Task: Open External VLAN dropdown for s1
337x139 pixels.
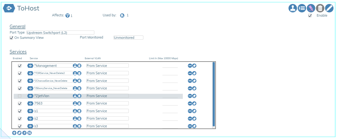Action: (x=107, y=111)
